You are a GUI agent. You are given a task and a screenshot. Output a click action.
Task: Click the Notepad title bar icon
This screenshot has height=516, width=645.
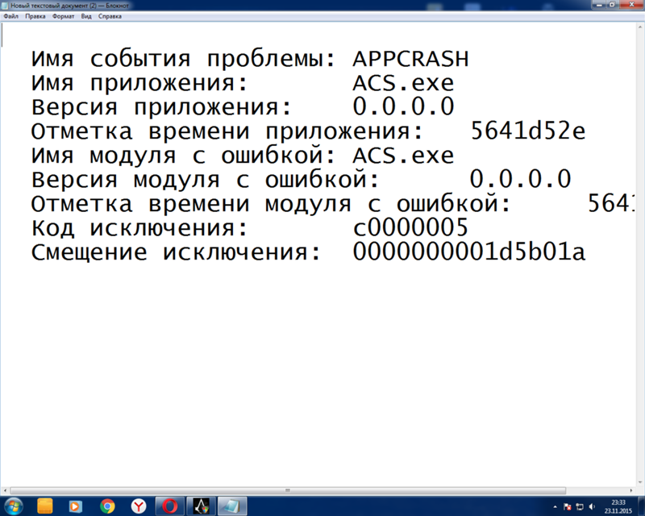click(x=5, y=6)
